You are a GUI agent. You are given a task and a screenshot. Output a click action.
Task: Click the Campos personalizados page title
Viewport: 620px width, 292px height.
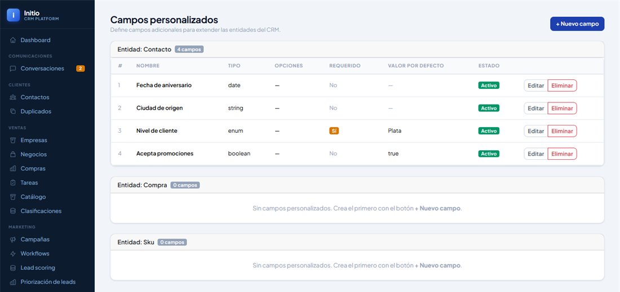click(x=164, y=20)
